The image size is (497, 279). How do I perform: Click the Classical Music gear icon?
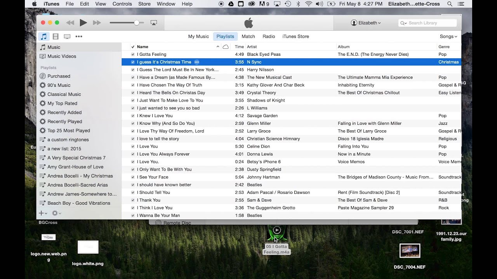pyautogui.click(x=43, y=94)
